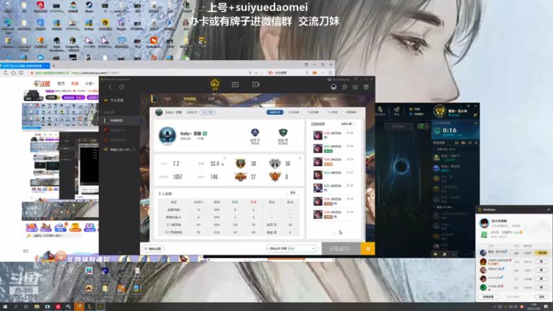553x311 pixels.
Task: Select the 极地大乱斗 row in stats table
Action: (x=229, y=217)
